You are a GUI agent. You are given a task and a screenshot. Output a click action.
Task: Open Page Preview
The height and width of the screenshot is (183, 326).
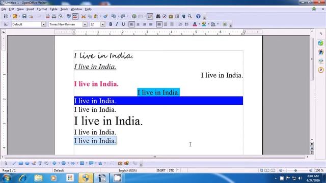click(60, 16)
